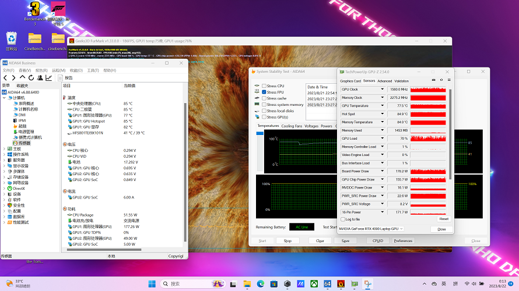Uncheck Stress FPU checkbox
Screen dimensions: 519x291
[x=264, y=92]
